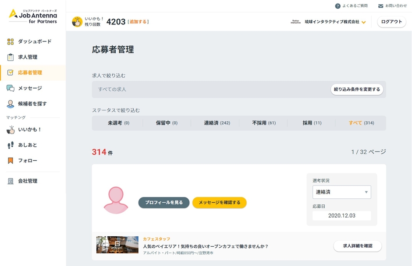This screenshot has height=266, width=412.
Task: Open the 選考状況 dropdown showing 連絡済
Action: point(341,192)
